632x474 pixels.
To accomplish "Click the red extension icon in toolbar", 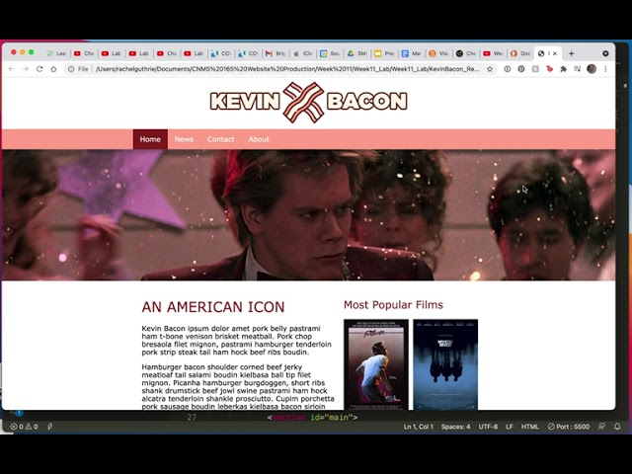I will tap(549, 69).
